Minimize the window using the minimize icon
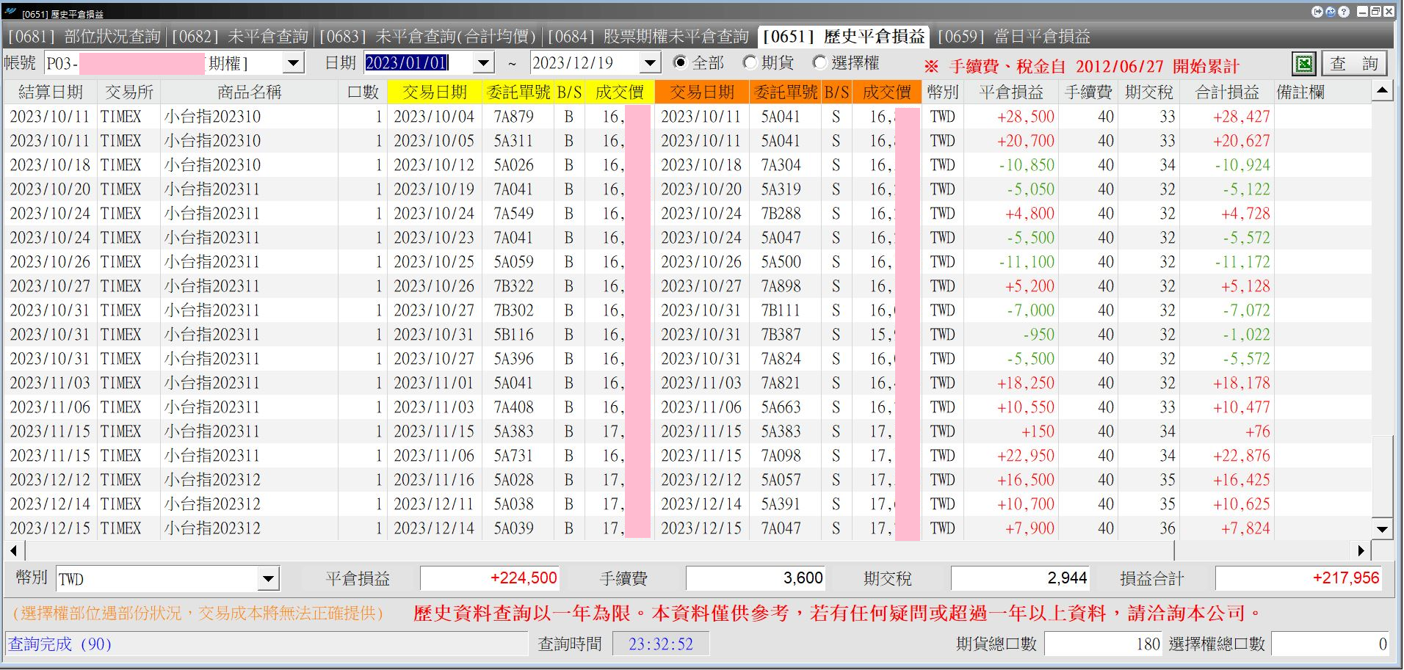The image size is (1404, 670). [1362, 12]
